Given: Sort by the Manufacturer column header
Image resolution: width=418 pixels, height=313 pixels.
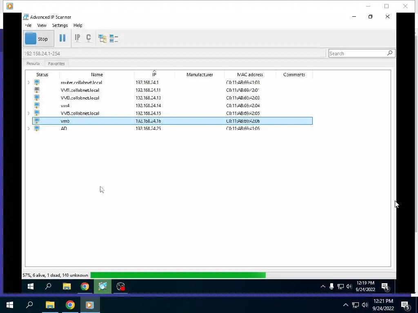Looking at the screenshot, I should tap(200, 75).
